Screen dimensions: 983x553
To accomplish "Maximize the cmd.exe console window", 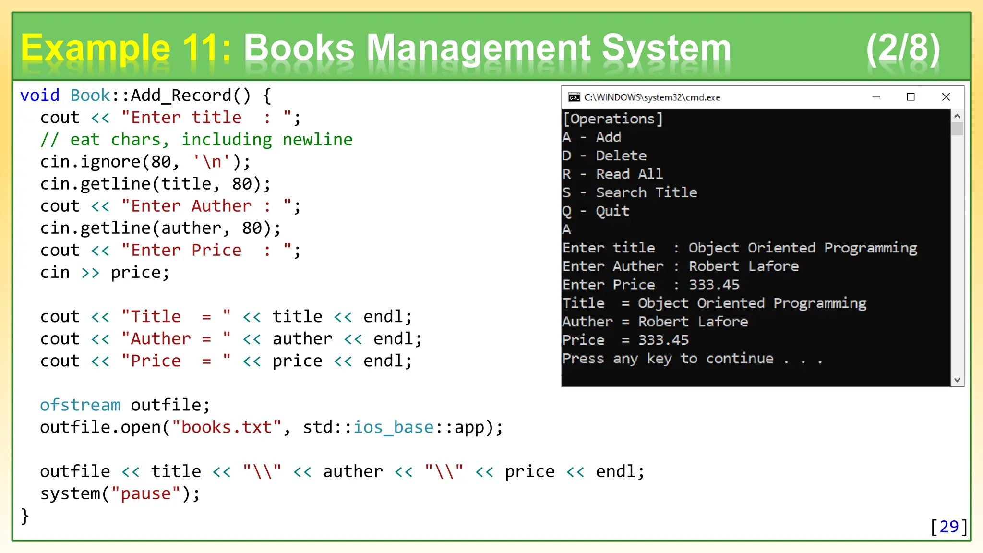I will pos(911,97).
